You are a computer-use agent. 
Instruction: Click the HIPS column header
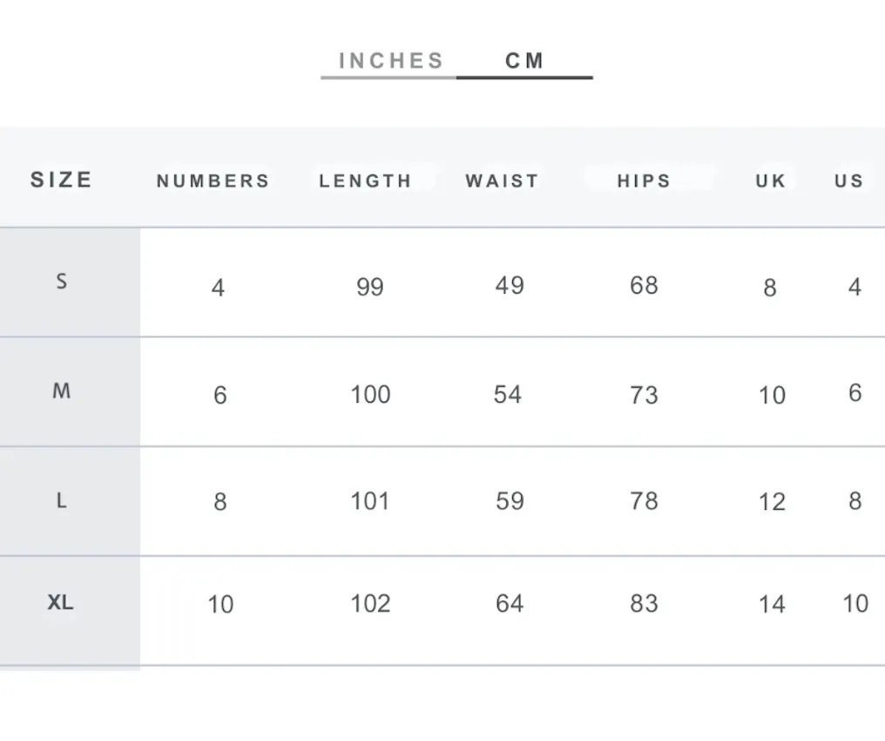pos(644,180)
